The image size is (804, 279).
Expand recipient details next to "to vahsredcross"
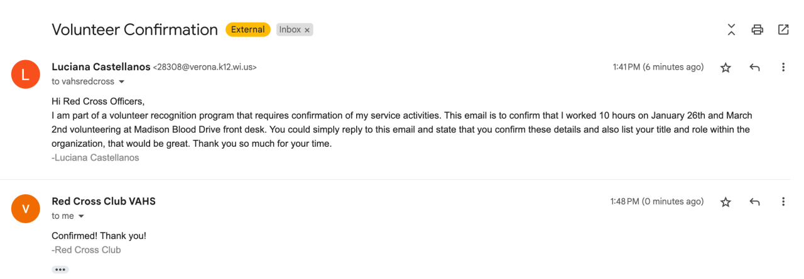(122, 82)
